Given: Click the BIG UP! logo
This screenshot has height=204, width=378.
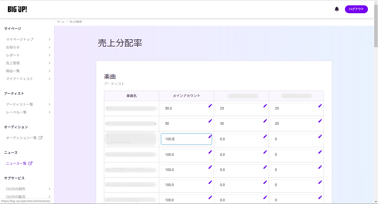Looking at the screenshot, I should click(x=17, y=9).
